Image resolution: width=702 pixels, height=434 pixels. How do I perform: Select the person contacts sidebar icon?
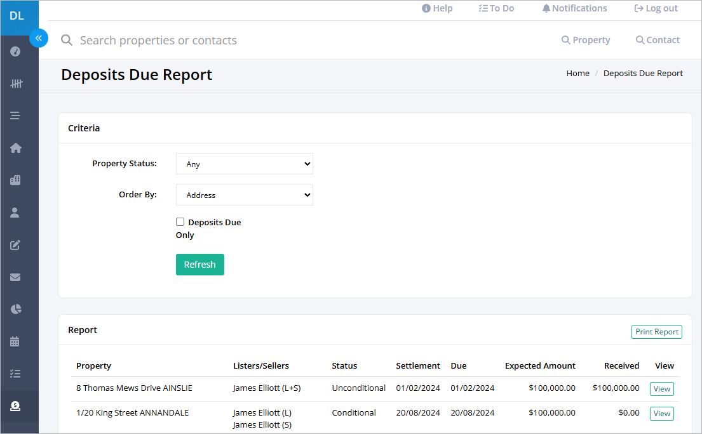[15, 213]
